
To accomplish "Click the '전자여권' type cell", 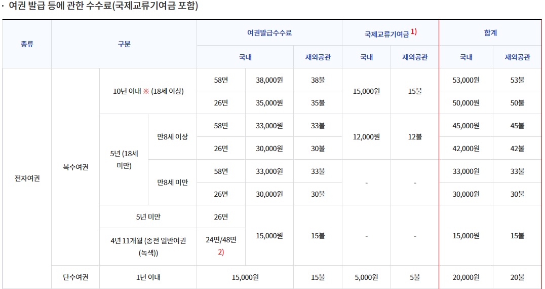I will 27,178.
